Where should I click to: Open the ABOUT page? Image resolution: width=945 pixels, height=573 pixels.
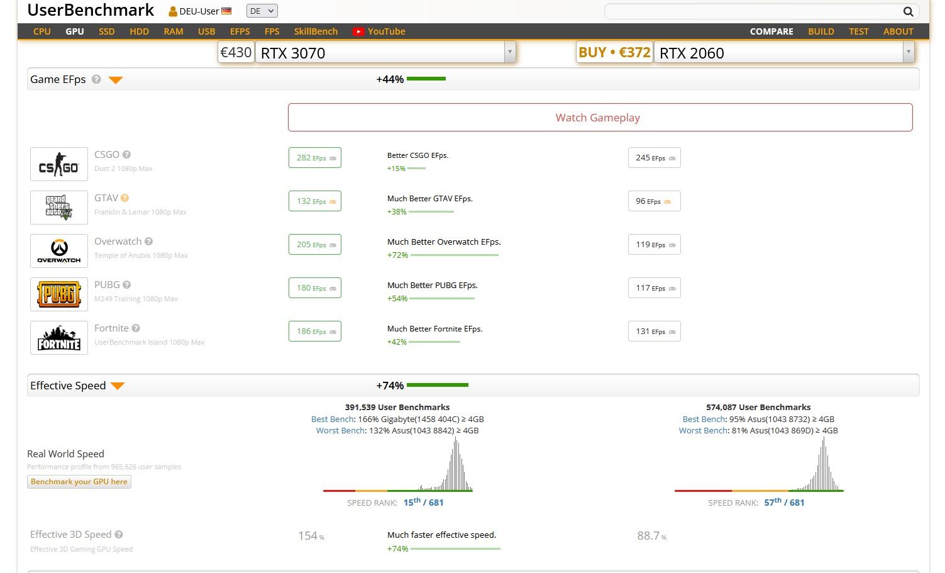(898, 31)
